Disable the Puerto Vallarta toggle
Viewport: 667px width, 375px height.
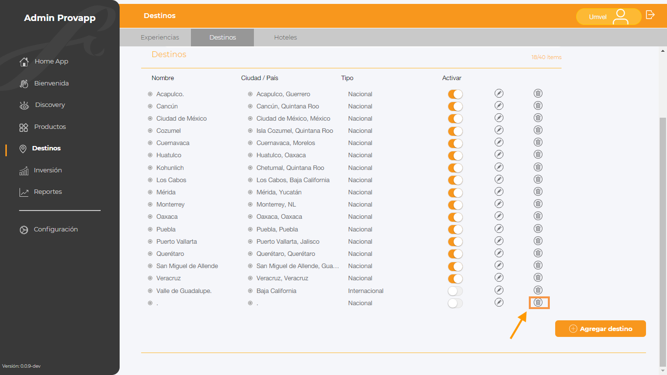tap(455, 242)
